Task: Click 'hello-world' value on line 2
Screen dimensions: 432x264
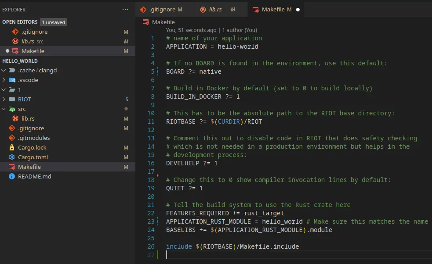Action: pyautogui.click(x=238, y=46)
